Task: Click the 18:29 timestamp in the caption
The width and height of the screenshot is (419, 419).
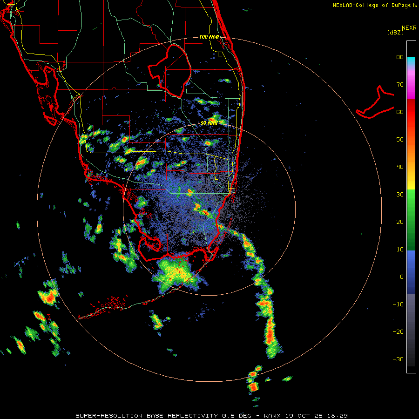Action: (x=338, y=416)
